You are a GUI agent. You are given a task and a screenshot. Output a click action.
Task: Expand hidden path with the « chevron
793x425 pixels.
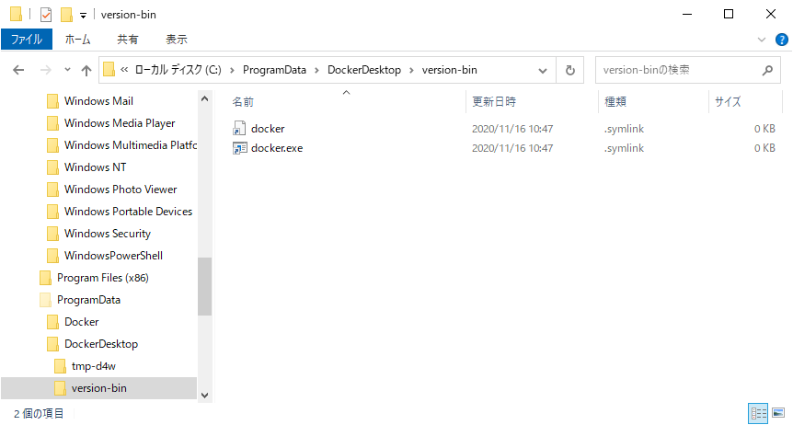click(x=124, y=70)
